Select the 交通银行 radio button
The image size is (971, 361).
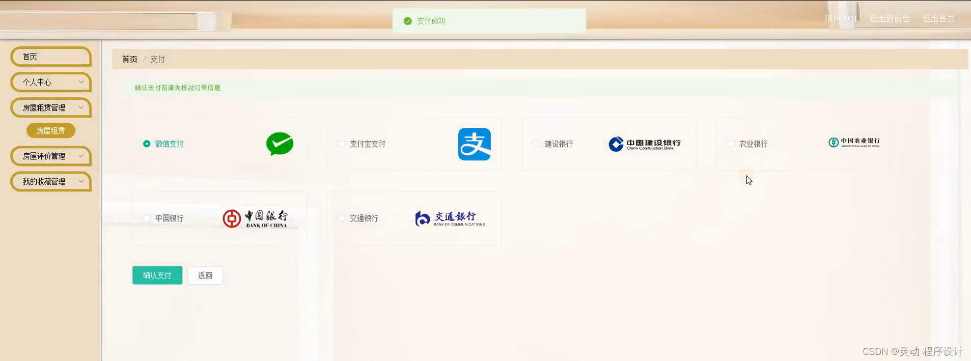(x=341, y=218)
